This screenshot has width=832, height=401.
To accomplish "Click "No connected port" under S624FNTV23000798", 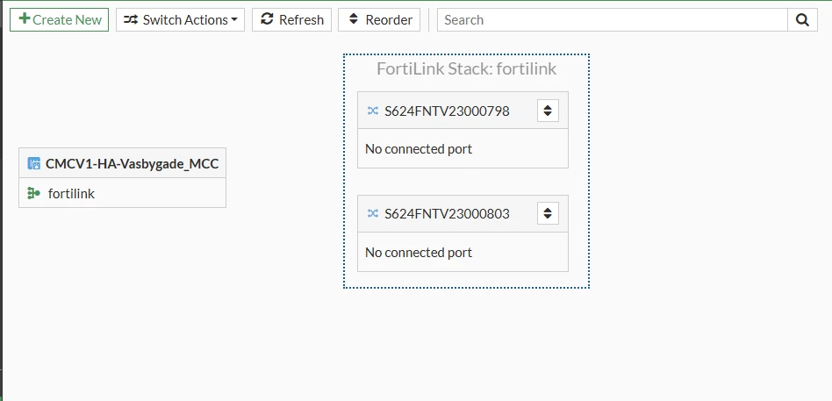I will tap(418, 149).
